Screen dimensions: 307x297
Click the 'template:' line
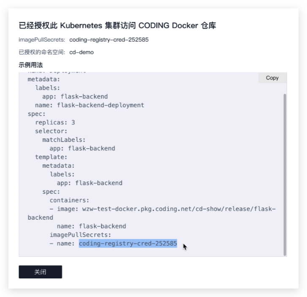coord(51,157)
